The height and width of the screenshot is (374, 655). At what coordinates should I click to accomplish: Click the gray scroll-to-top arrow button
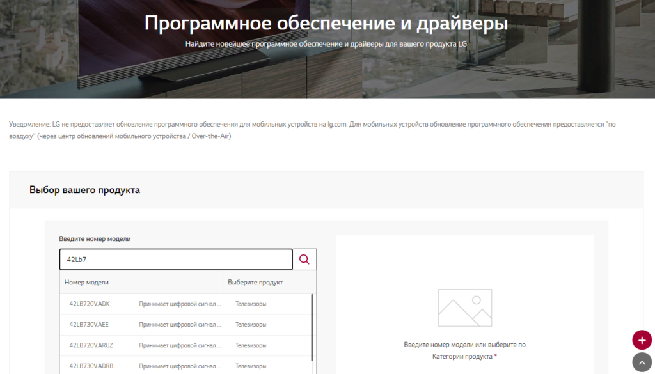(x=642, y=362)
